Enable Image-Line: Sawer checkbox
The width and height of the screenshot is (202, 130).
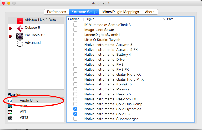75,30
